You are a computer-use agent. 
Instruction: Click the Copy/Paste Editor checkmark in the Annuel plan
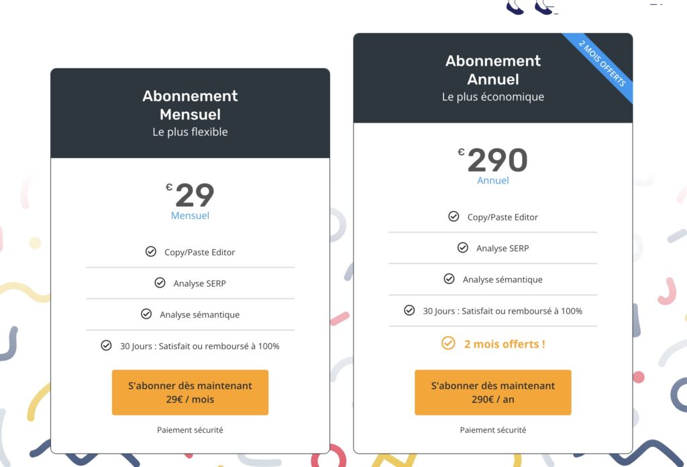[x=454, y=216]
